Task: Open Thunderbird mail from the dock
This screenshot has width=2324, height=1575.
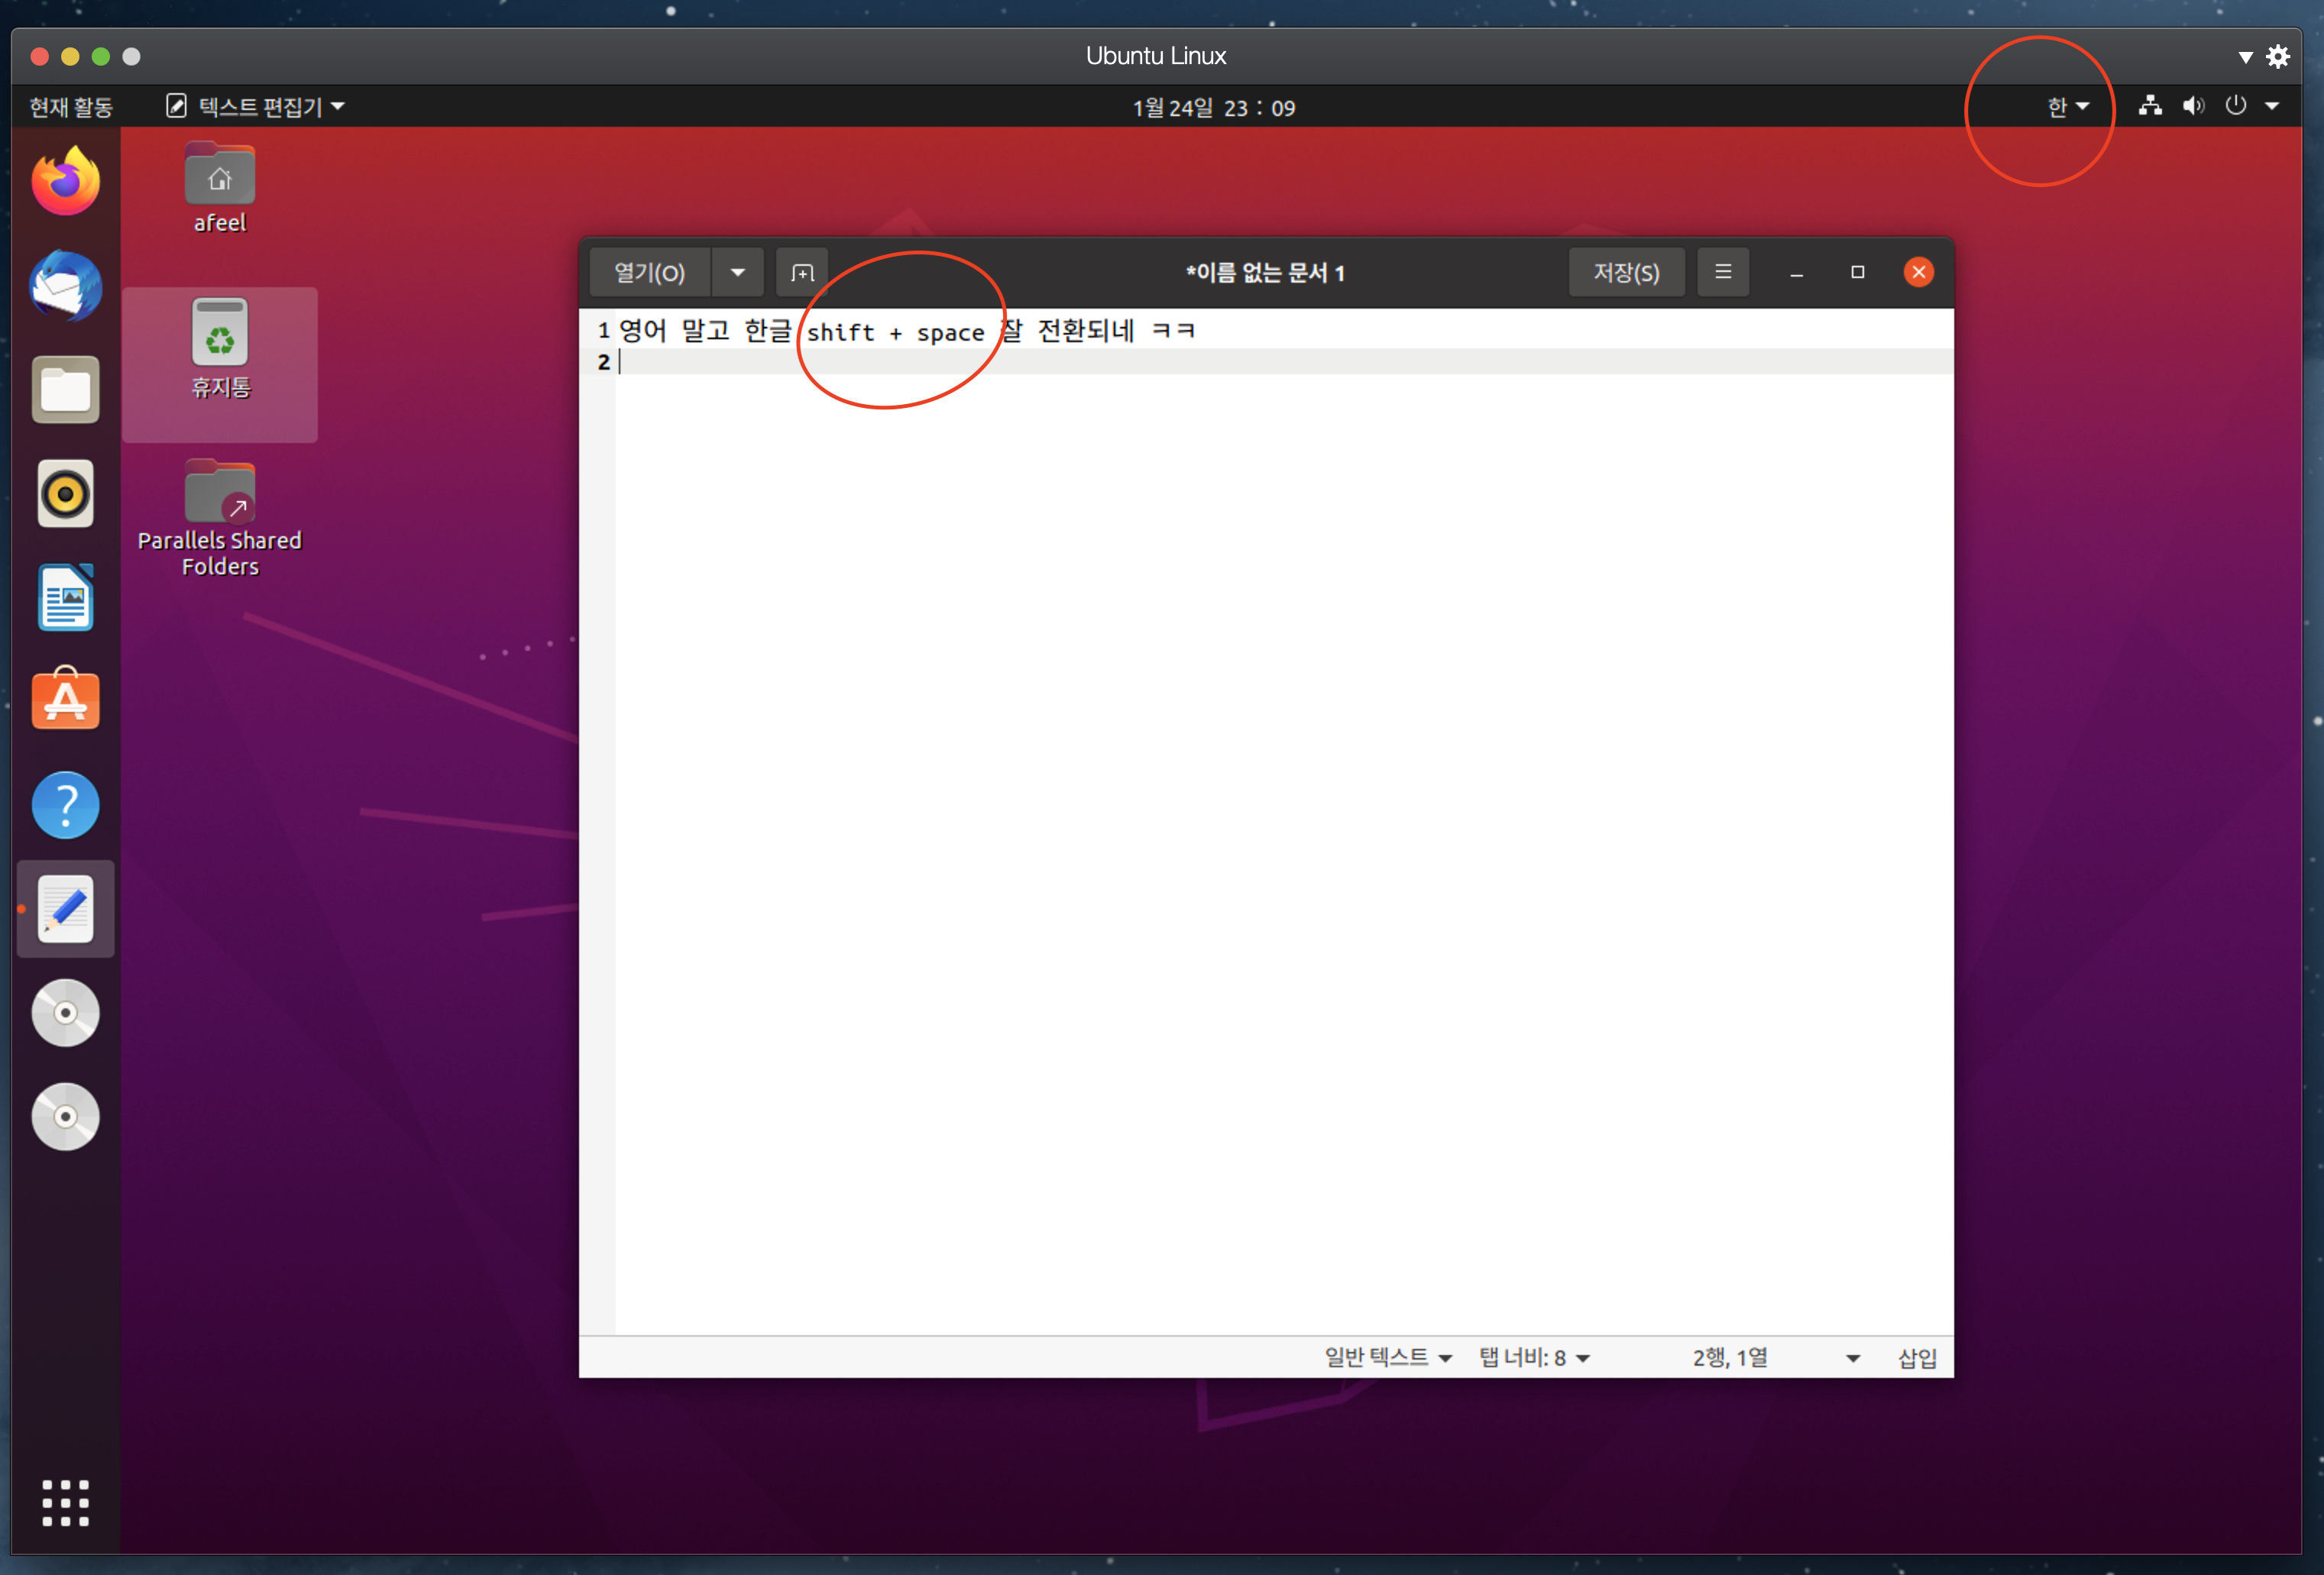Action: point(66,286)
